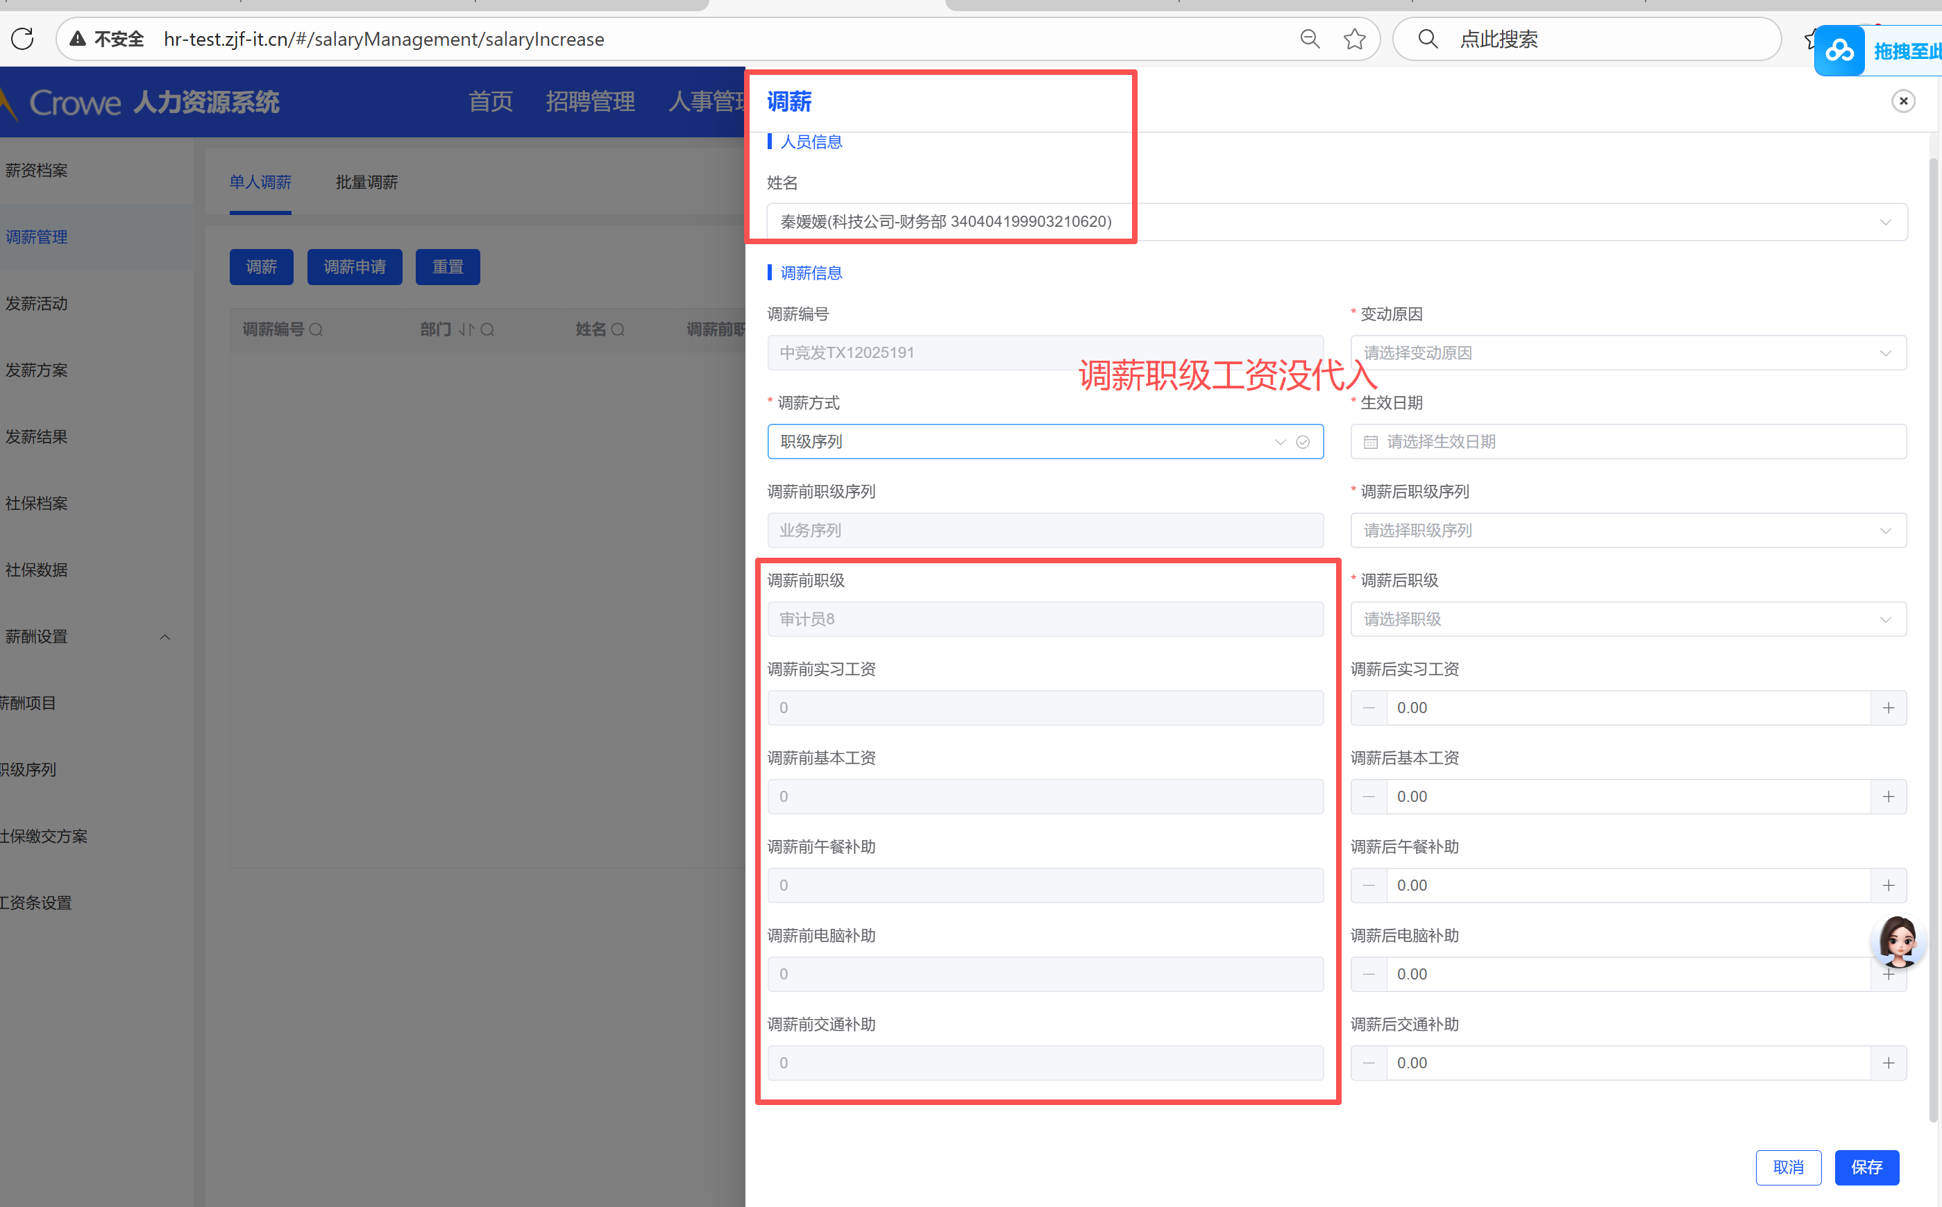Viewport: 1942px width, 1207px height.
Task: Increase the post-adjustment intern salary with the plus button
Action: 1888,708
